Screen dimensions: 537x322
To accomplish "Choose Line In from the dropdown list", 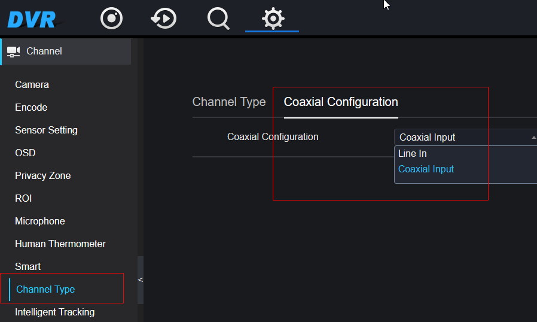I will [413, 154].
